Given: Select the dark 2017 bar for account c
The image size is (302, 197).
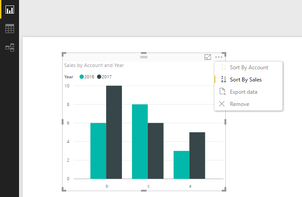Looking at the screenshot, I should [156, 151].
